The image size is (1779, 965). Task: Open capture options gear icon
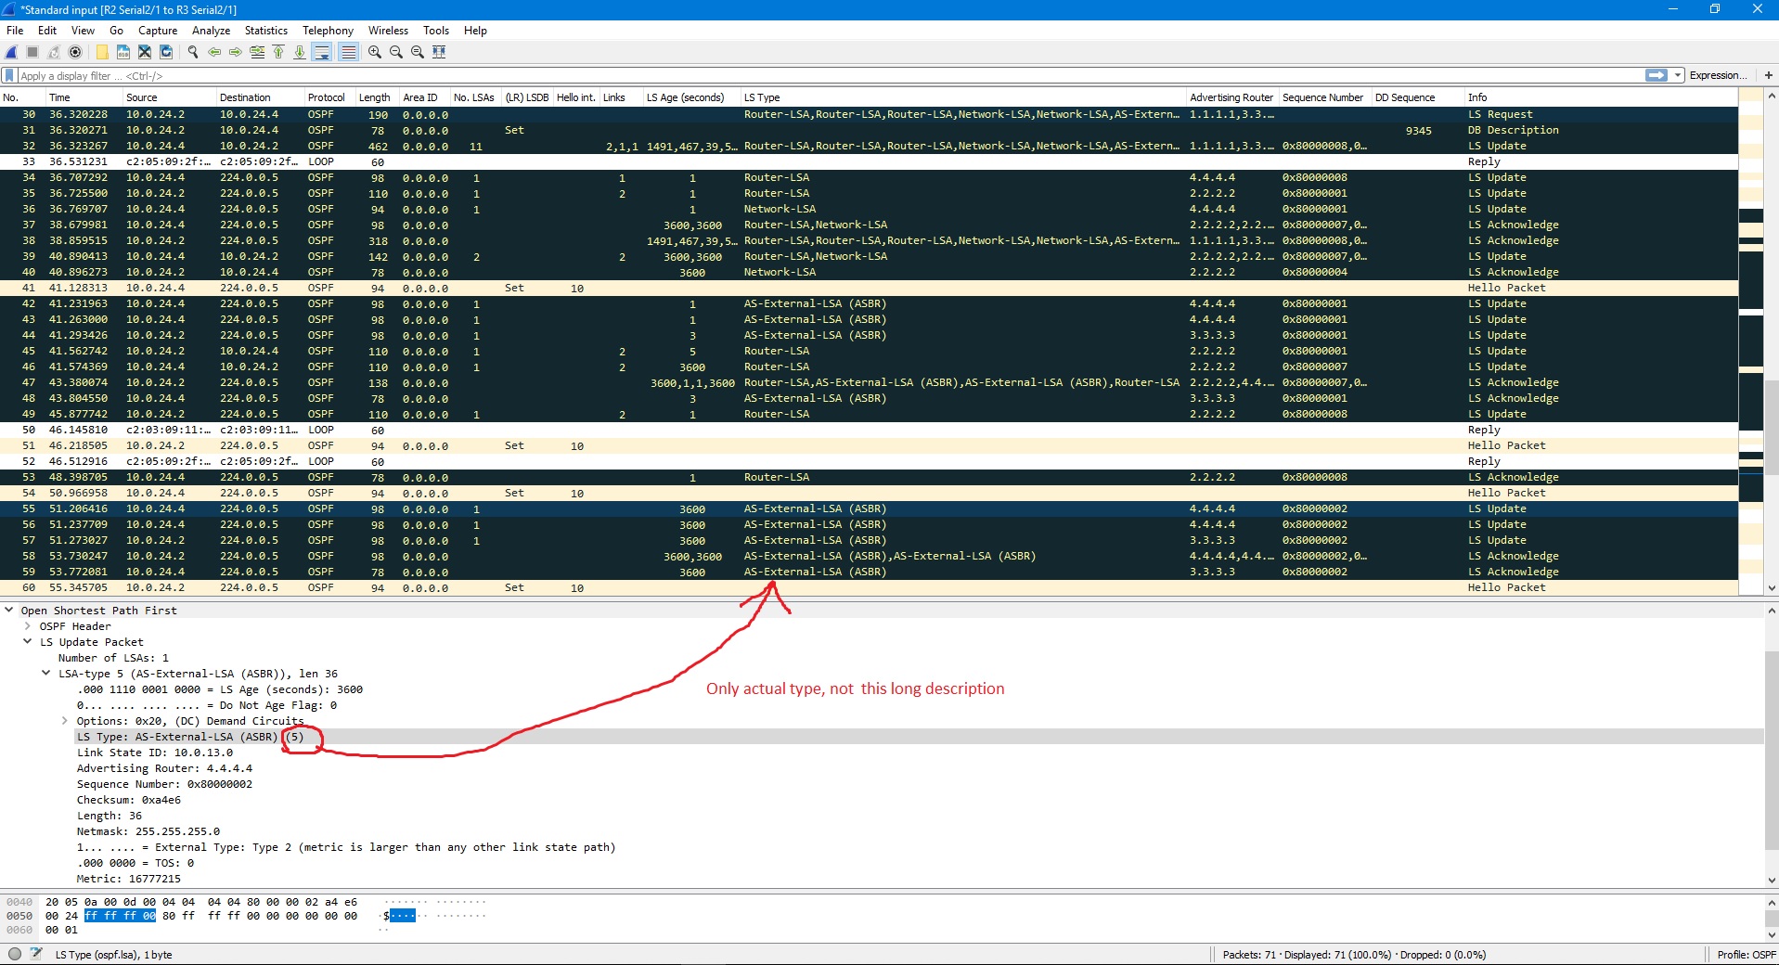pos(75,52)
